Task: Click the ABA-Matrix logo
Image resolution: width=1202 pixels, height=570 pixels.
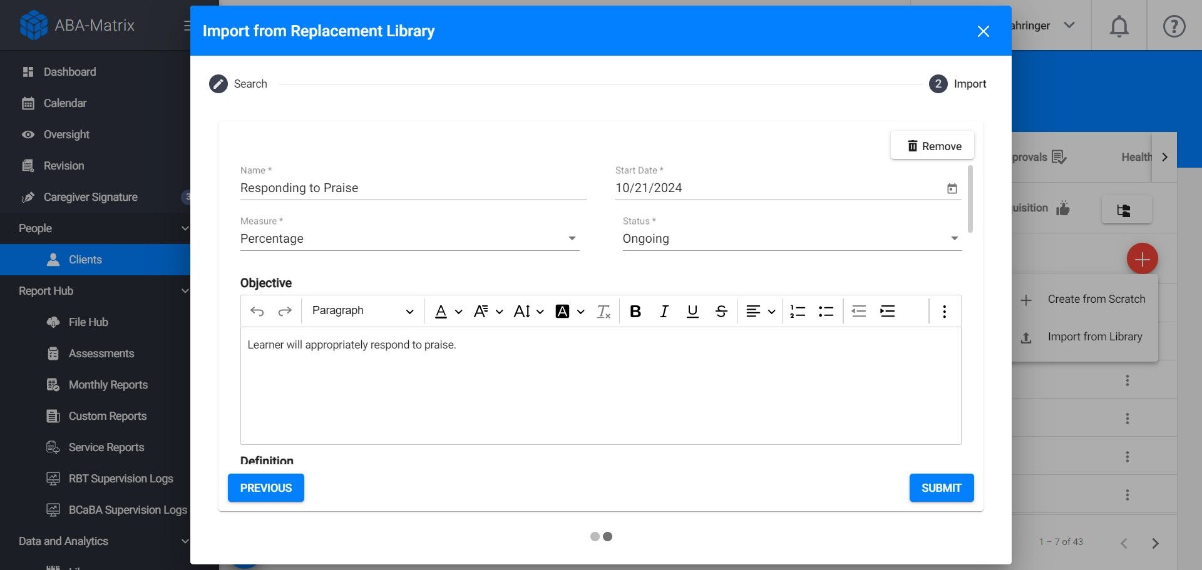Action: click(x=77, y=25)
